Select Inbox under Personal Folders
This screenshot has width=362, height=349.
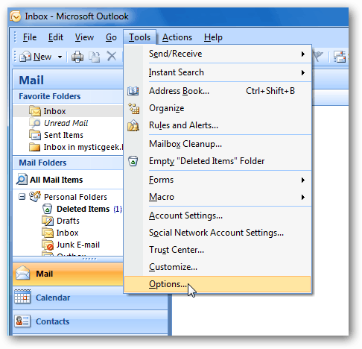(67, 233)
